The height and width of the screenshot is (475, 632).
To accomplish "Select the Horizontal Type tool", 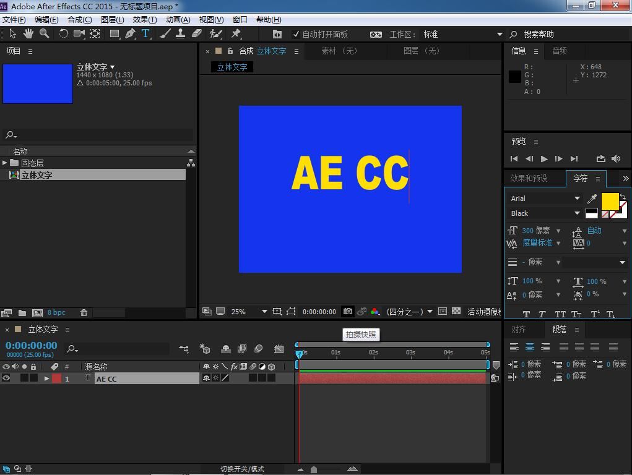I will 145,34.
